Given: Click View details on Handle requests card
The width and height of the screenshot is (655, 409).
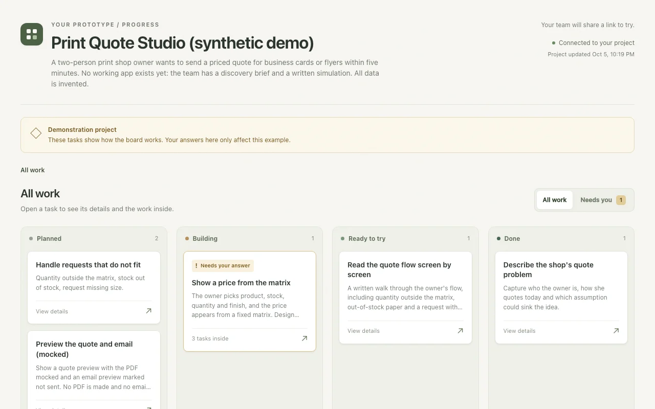Looking at the screenshot, I should (x=52, y=311).
